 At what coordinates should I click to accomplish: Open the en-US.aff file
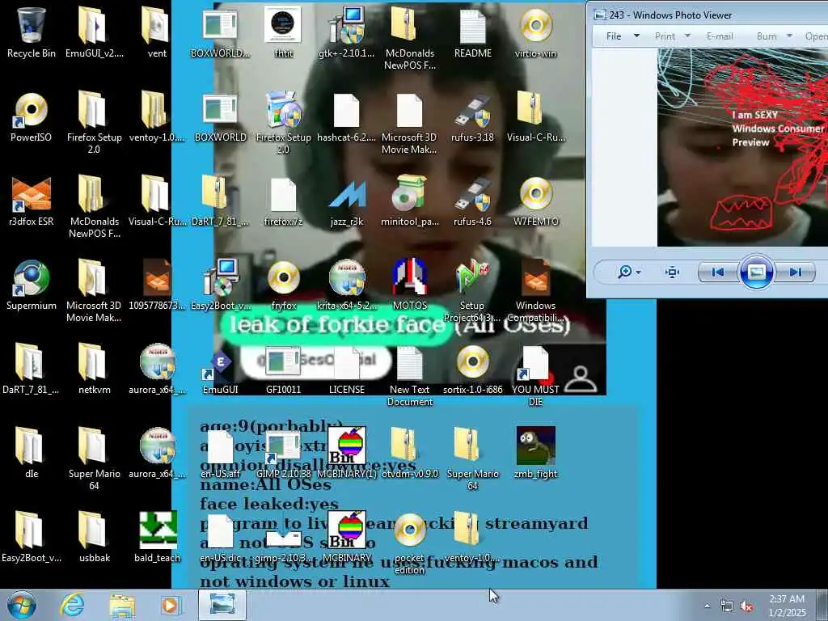[220, 453]
